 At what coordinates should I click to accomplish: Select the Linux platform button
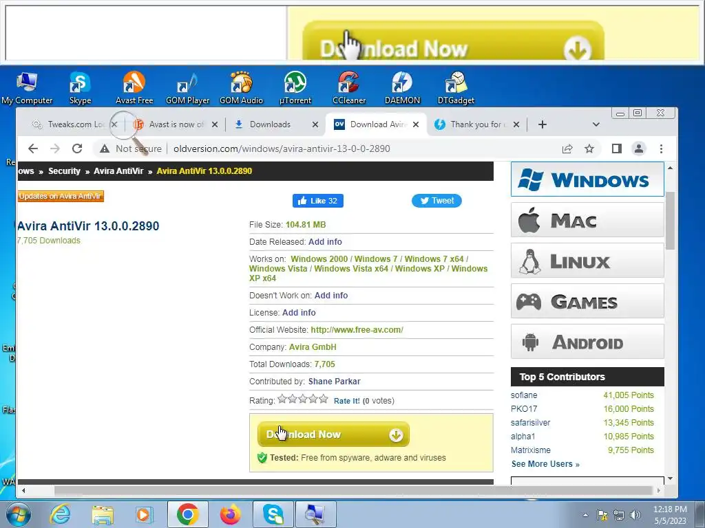[x=587, y=261]
